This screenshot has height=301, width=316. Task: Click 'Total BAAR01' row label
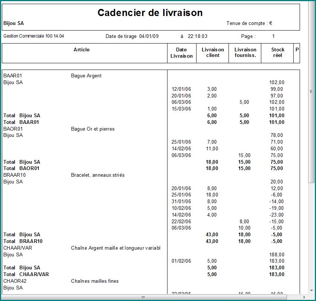(x=21, y=122)
